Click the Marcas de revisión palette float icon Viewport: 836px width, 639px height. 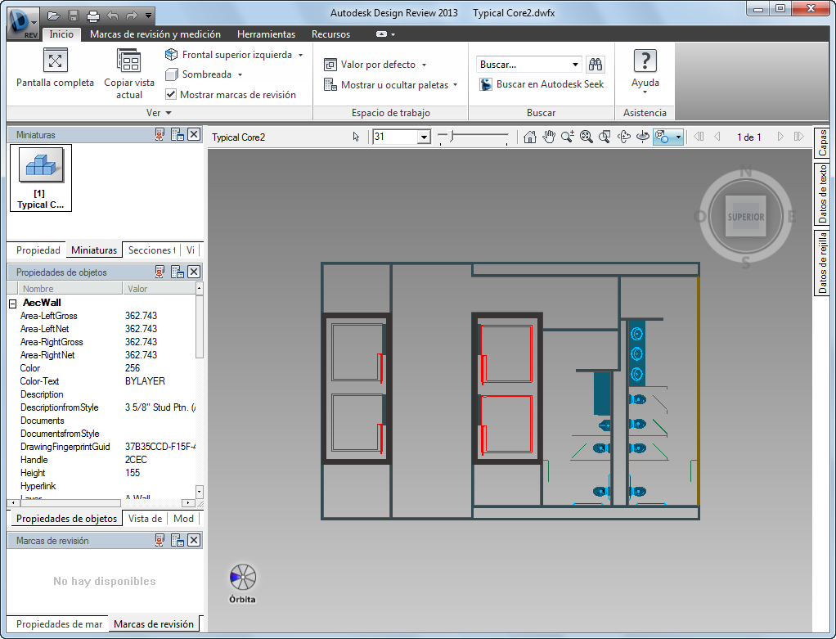pos(177,541)
